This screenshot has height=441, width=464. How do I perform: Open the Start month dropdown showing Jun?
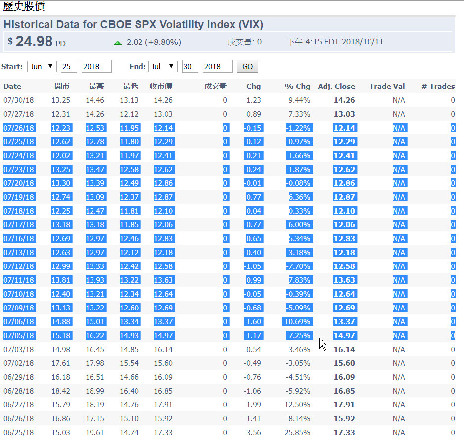click(42, 67)
